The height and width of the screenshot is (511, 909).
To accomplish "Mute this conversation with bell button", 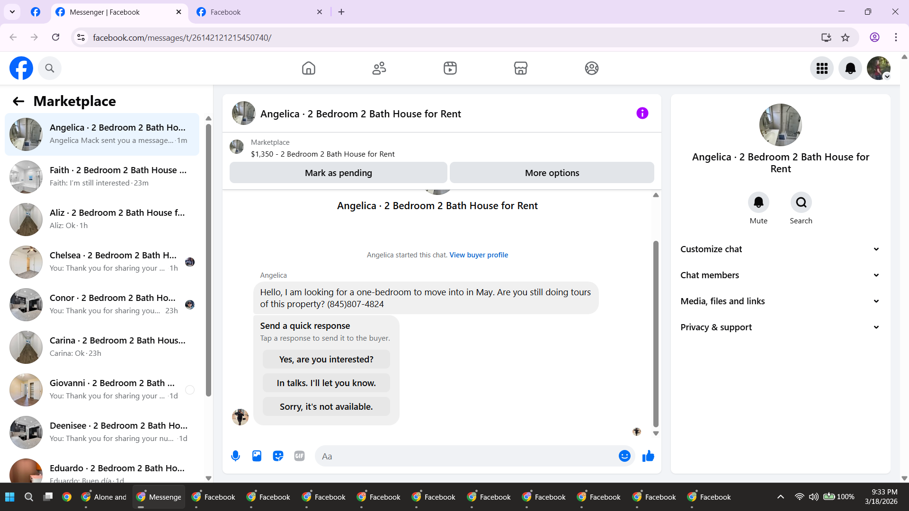I will (758, 203).
